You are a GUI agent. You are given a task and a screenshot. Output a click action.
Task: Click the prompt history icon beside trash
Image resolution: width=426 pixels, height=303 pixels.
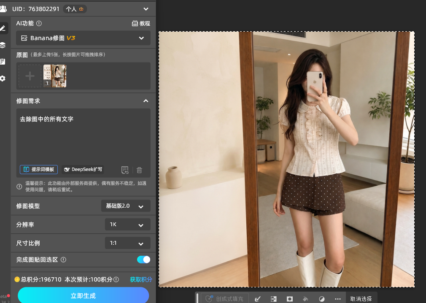125,170
